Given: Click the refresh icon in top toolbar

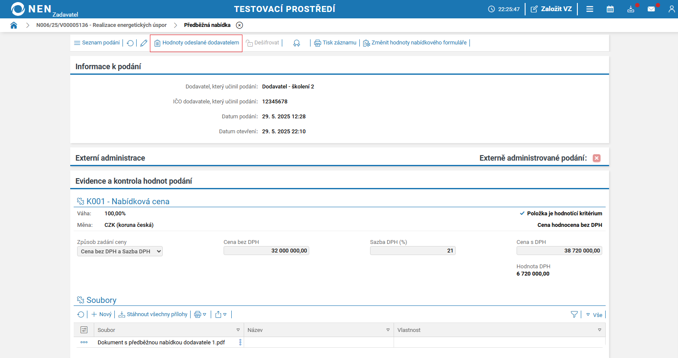Looking at the screenshot, I should 130,43.
